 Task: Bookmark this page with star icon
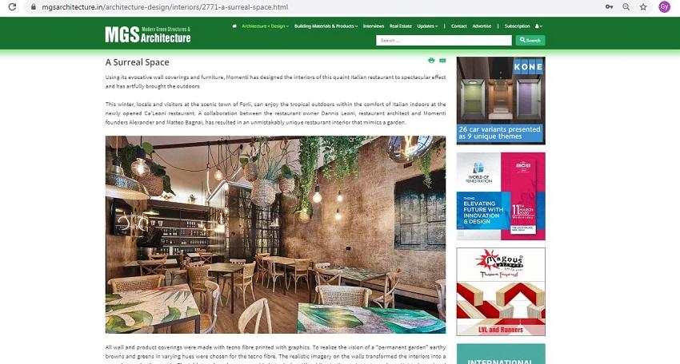643,7
